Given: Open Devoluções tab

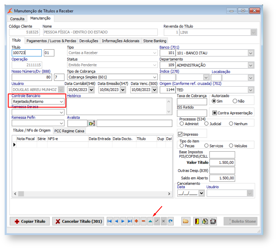Looking at the screenshot, I should pos(89,41).
